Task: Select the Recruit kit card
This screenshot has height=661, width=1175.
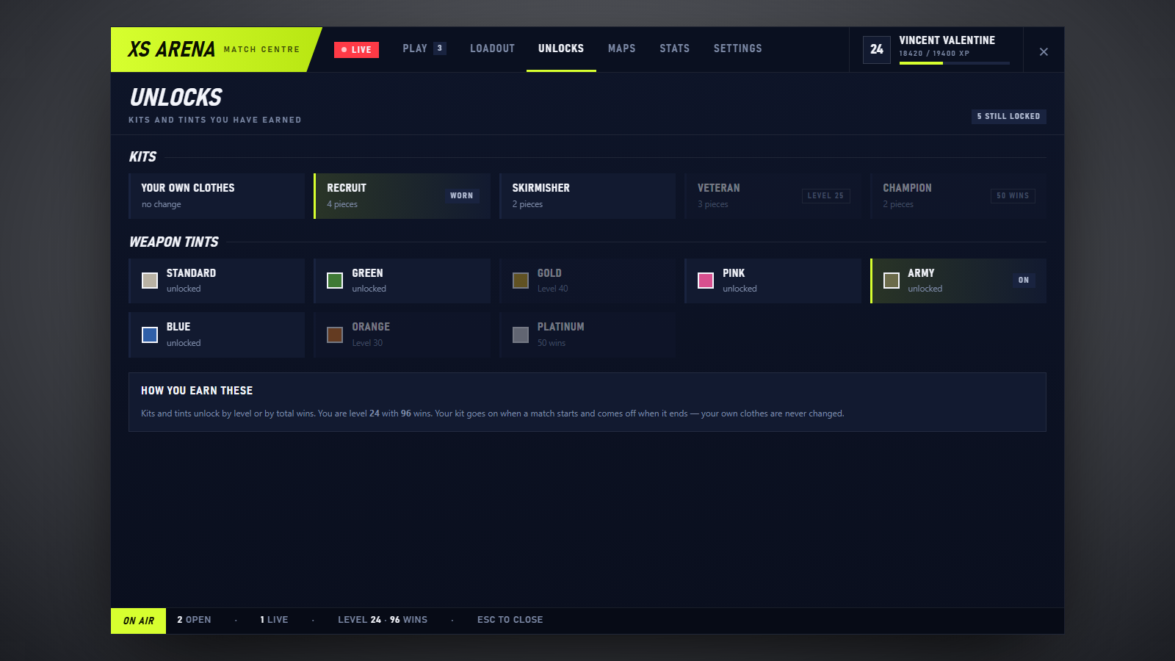Action: click(402, 196)
